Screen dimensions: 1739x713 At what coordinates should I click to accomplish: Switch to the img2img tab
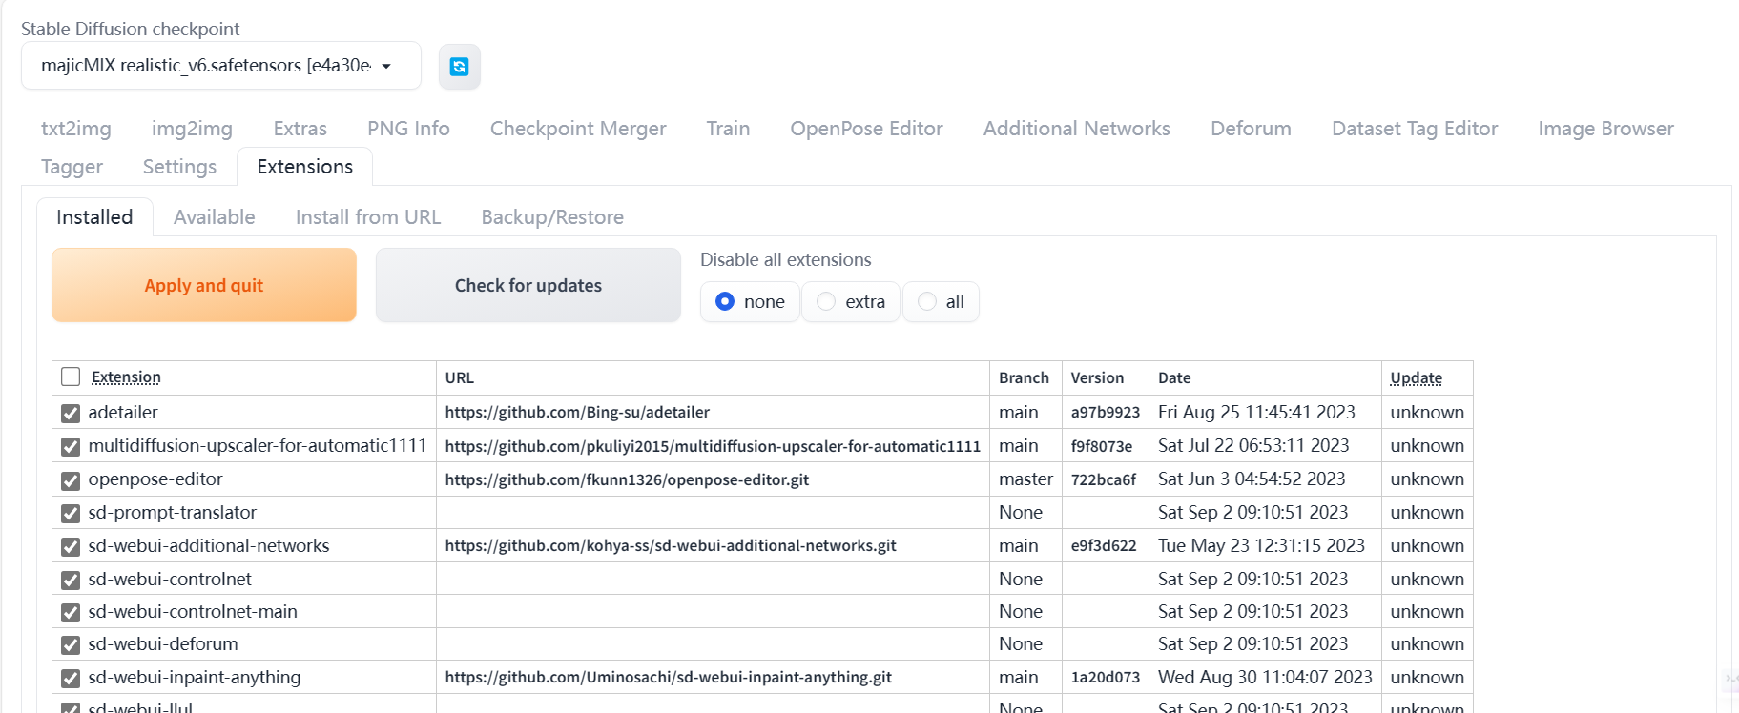[192, 129]
